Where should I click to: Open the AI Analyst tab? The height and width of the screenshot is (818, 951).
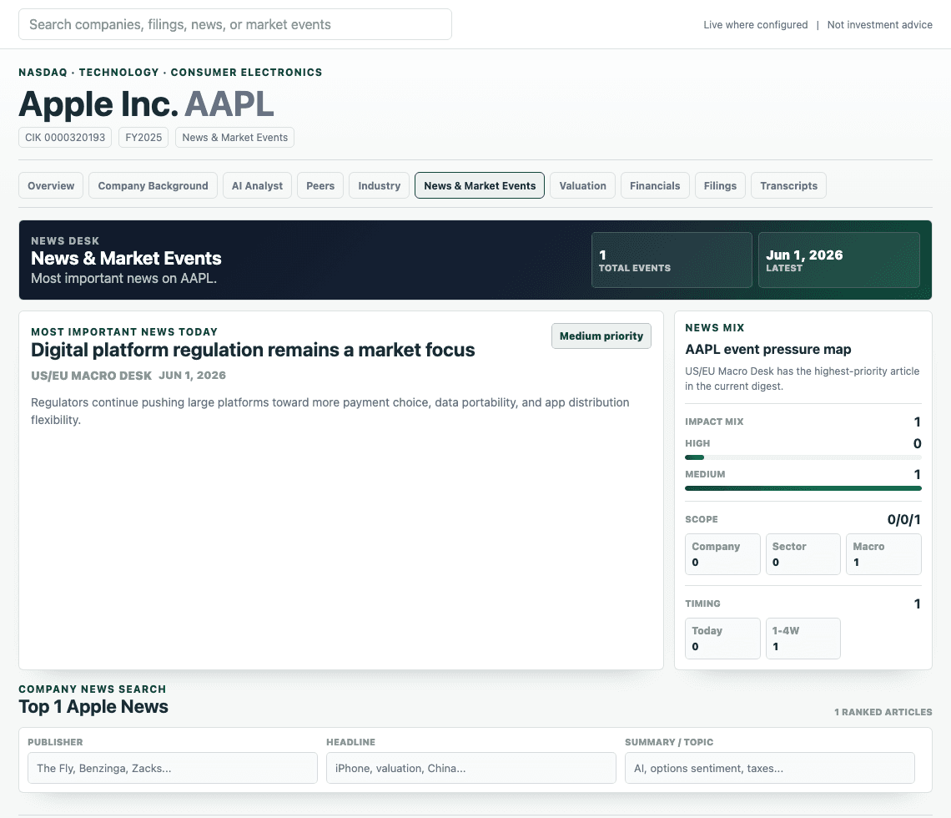[257, 185]
